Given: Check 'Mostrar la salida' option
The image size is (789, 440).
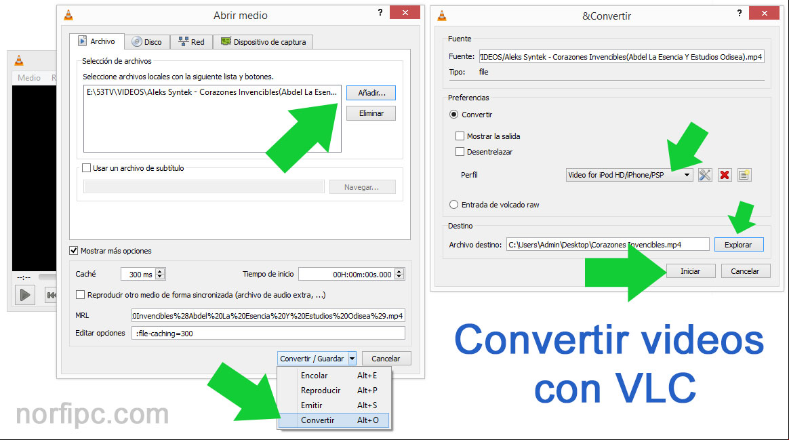Looking at the screenshot, I should point(460,136).
